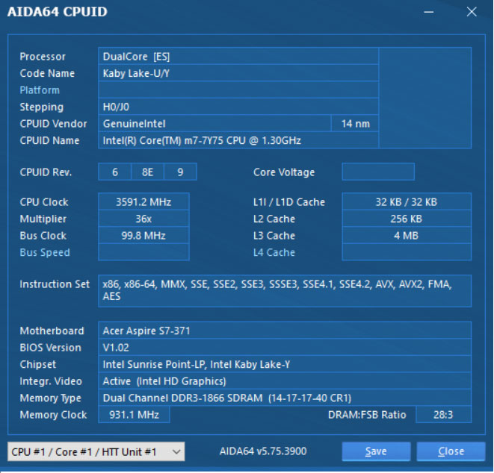
Task: Click the AIDA64 CPUID title text
Action: click(58, 12)
